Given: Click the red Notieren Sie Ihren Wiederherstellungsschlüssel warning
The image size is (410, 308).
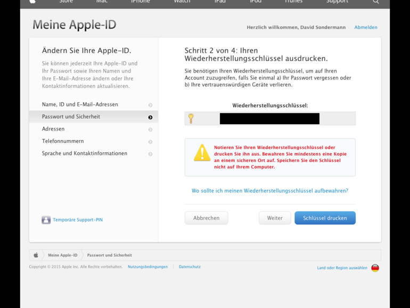Looking at the screenshot, I should pos(280,157).
